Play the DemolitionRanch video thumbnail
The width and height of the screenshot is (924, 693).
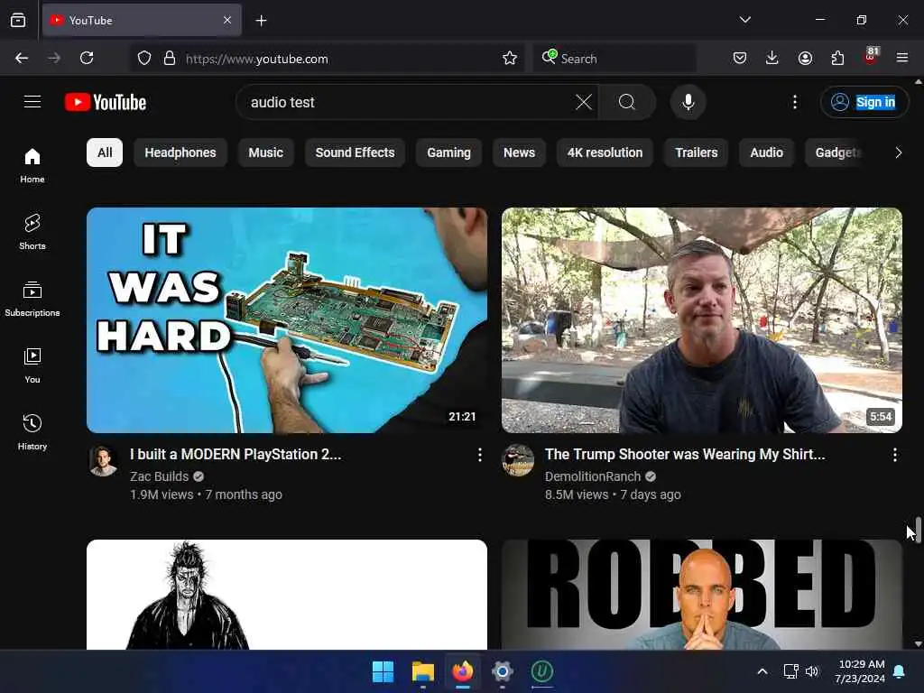point(702,320)
